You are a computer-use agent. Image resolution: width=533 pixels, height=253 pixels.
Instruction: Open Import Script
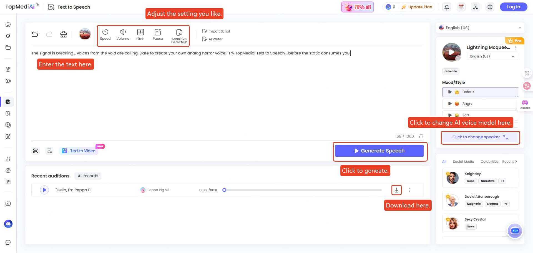click(216, 31)
